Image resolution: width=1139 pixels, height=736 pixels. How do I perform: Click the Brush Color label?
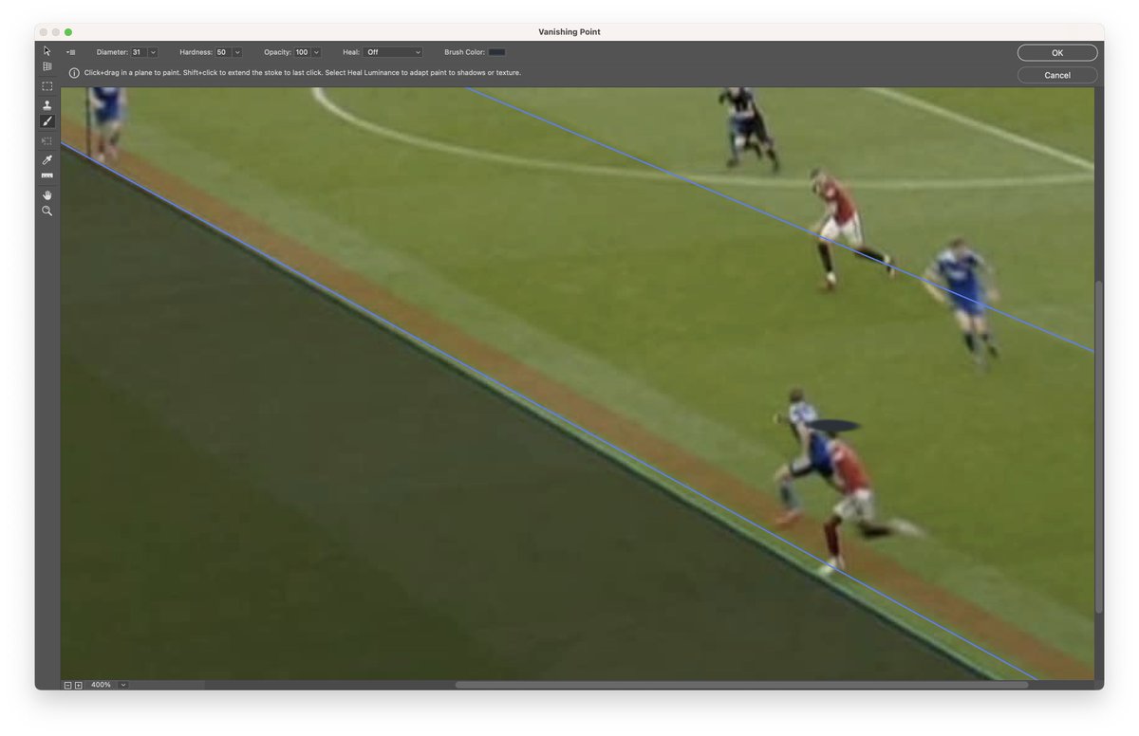click(x=464, y=52)
